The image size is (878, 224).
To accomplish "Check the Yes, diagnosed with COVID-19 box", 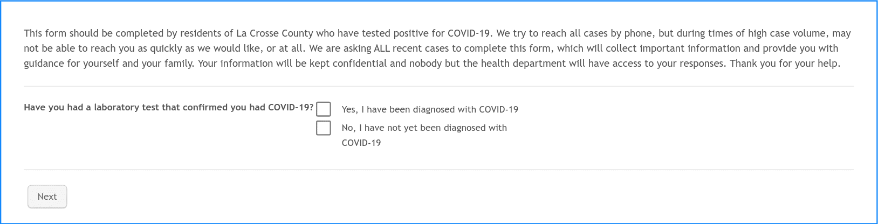I will 324,109.
